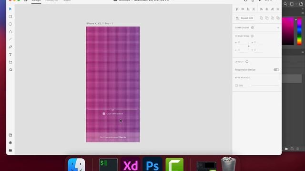The width and height of the screenshot is (305, 171).
Task: Switch to the Design tab
Action: (x=36, y=1)
